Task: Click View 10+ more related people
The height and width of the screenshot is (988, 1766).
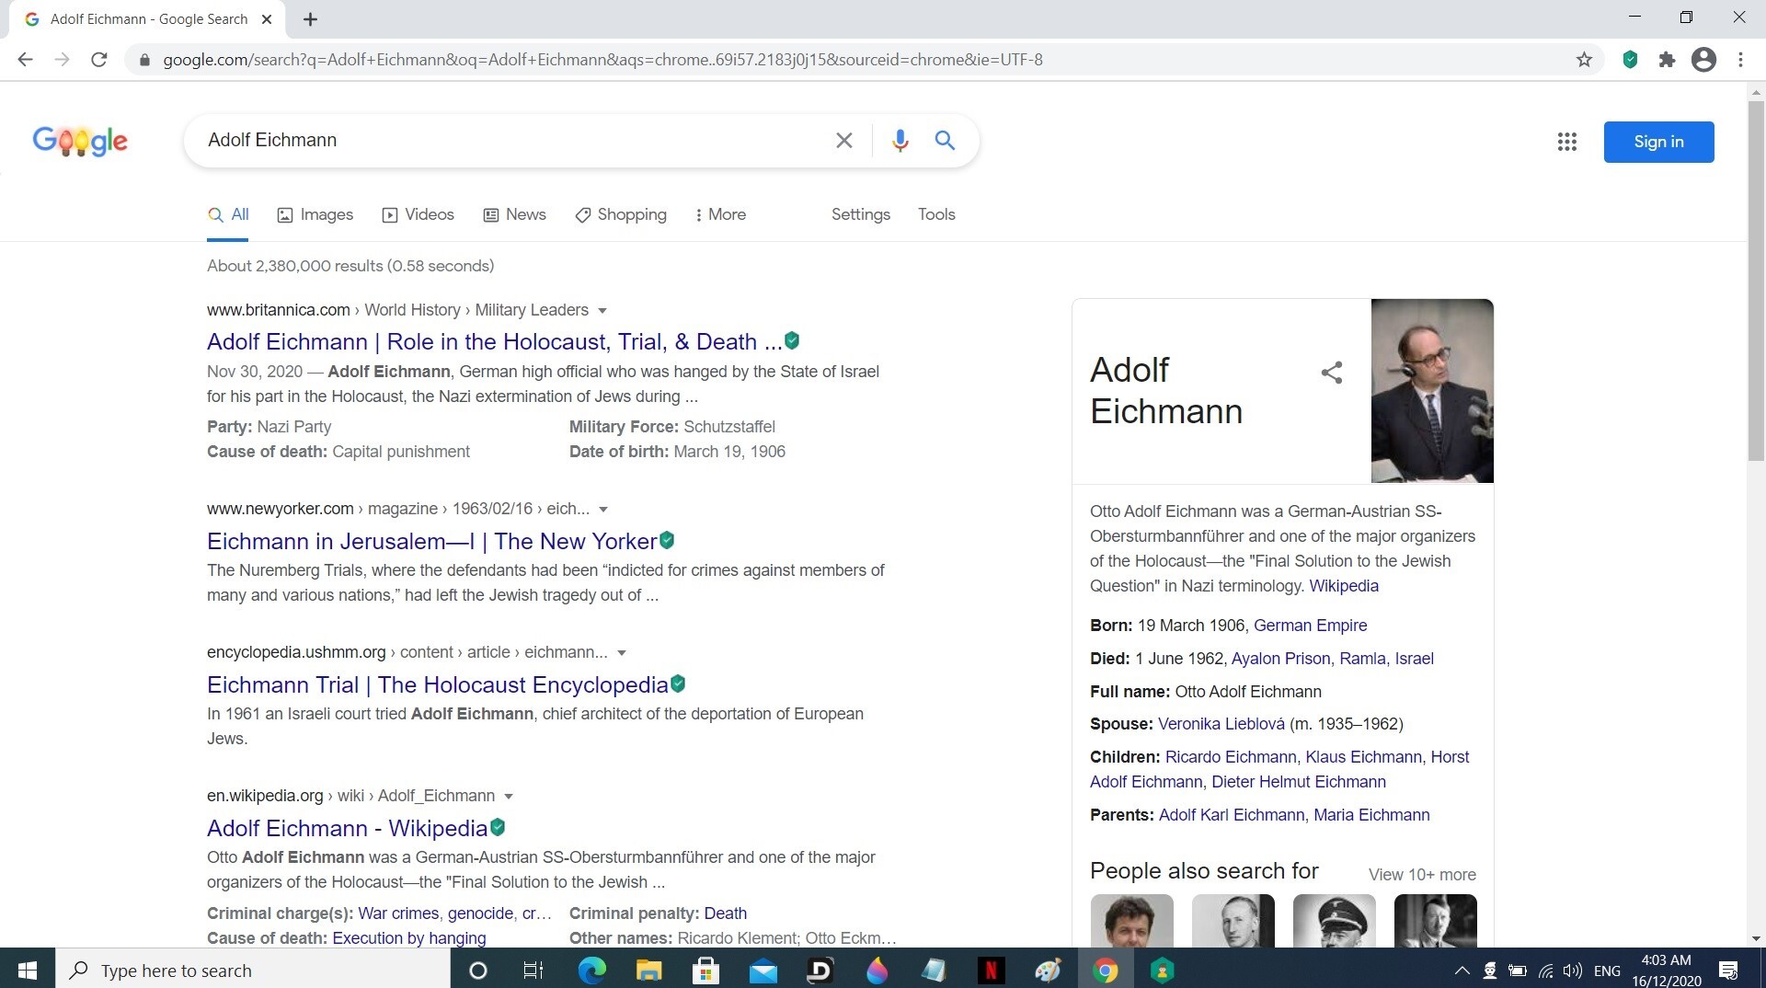Action: pos(1422,875)
